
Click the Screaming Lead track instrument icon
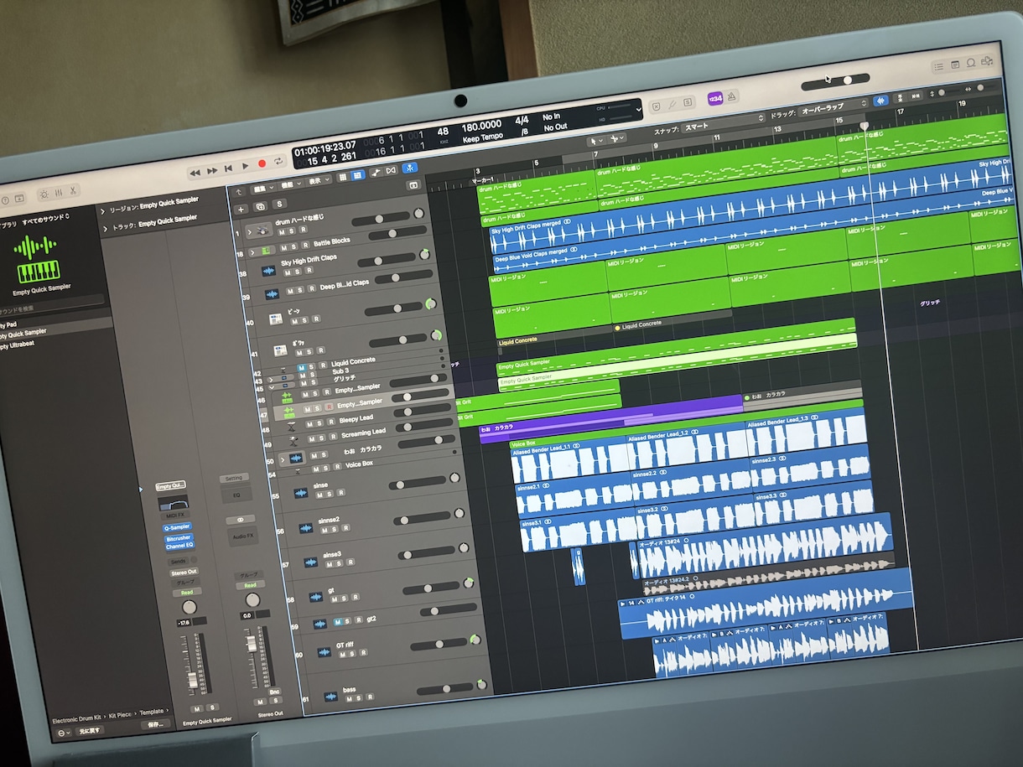293,442
